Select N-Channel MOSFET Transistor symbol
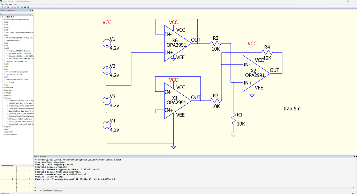 coord(20,51)
